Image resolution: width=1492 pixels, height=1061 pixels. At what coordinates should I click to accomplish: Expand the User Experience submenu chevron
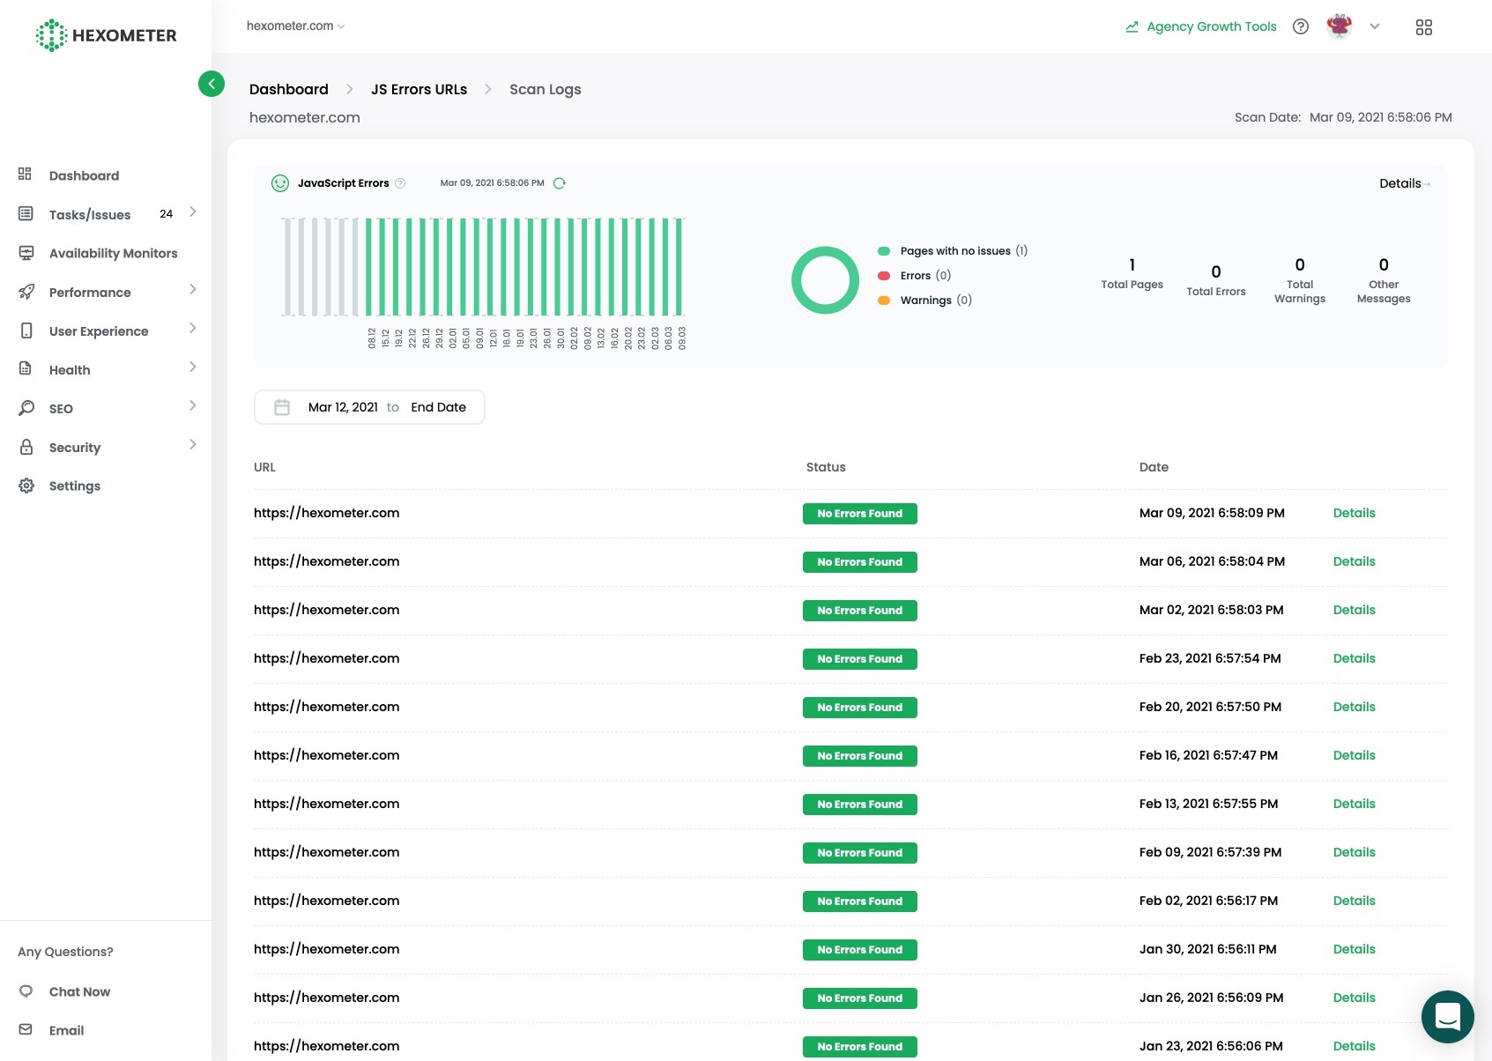pyautogui.click(x=193, y=328)
